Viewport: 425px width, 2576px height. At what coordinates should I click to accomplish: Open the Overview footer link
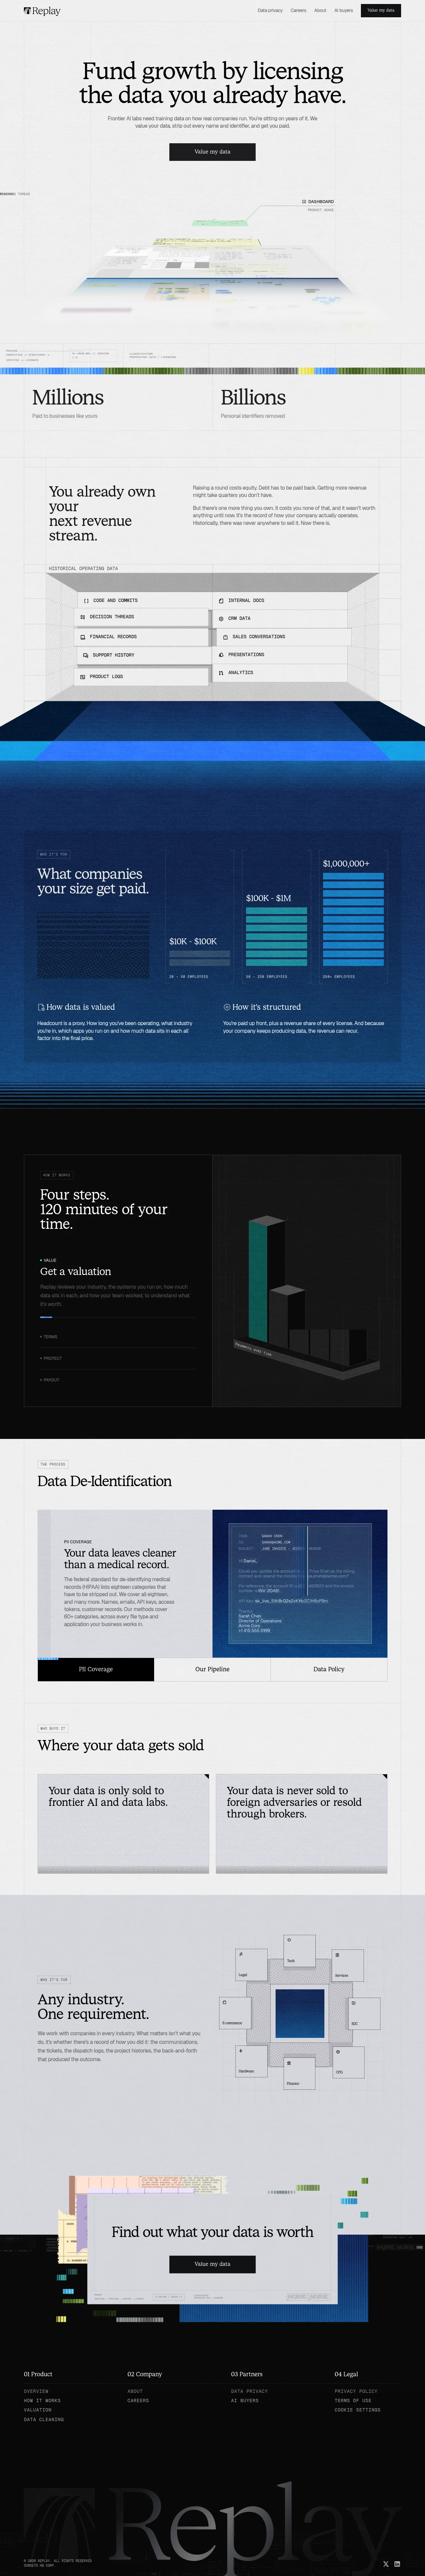click(x=36, y=2391)
